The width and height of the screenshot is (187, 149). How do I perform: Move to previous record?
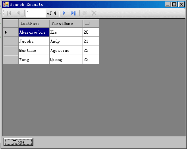pos(18,13)
